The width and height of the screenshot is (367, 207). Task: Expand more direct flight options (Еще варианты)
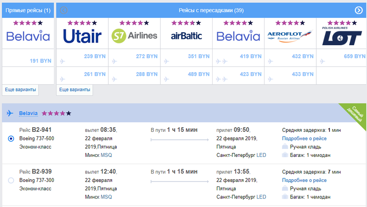pyautogui.click(x=20, y=90)
